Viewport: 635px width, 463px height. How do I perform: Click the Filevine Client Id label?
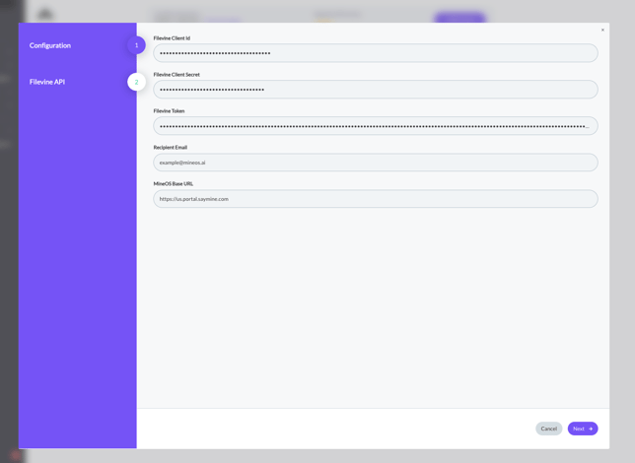172,38
